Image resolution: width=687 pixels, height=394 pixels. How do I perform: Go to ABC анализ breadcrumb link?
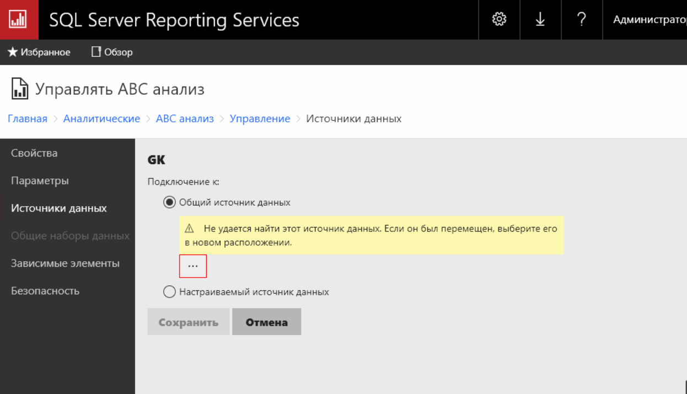(185, 118)
